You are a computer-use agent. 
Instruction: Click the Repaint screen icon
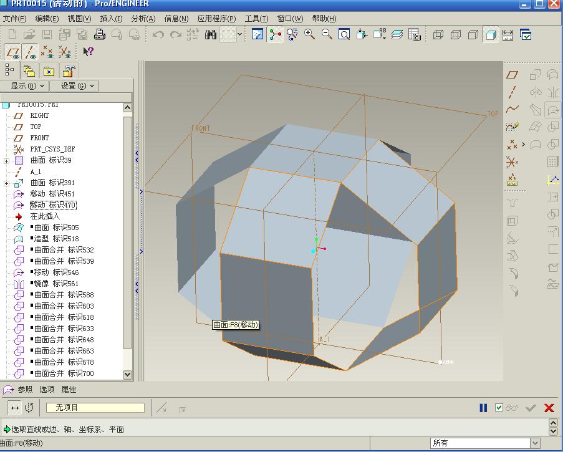point(257,34)
